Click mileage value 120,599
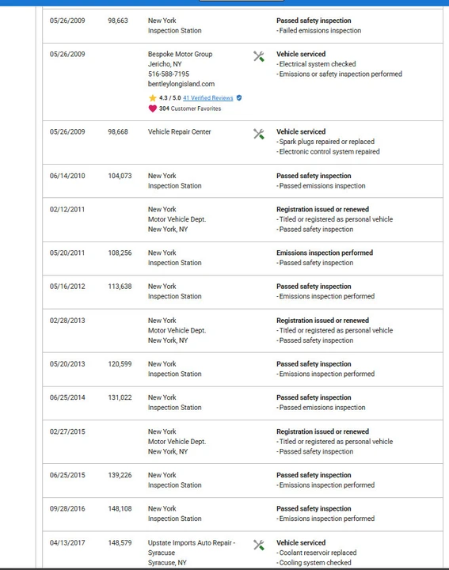This screenshot has height=570, width=449. [120, 364]
